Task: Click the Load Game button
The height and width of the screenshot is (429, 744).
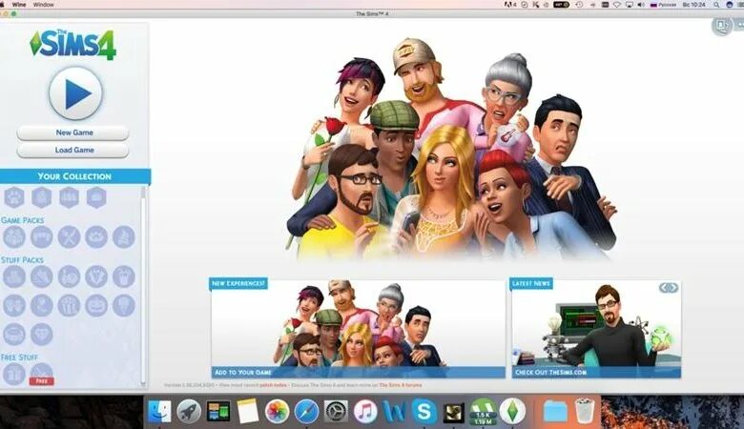Action: pyautogui.click(x=73, y=151)
